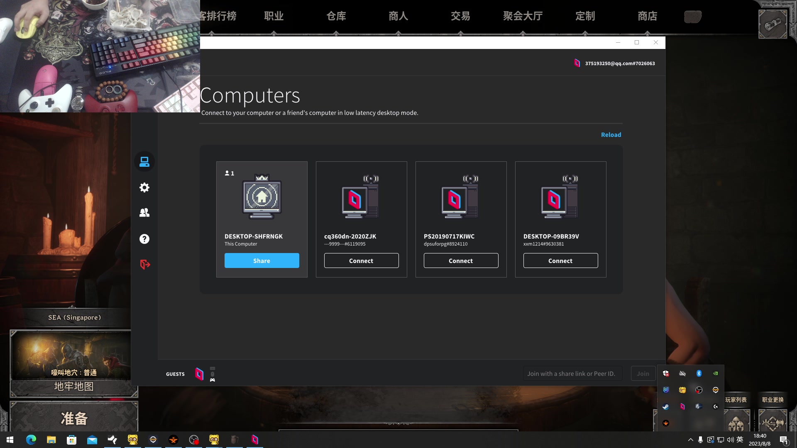Click the 职业更换 class change button

(773, 400)
